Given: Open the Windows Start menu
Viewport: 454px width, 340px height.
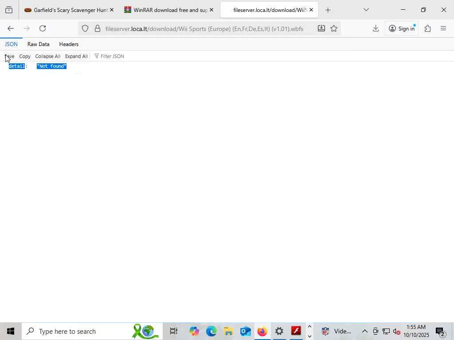Looking at the screenshot, I should click(x=11, y=331).
